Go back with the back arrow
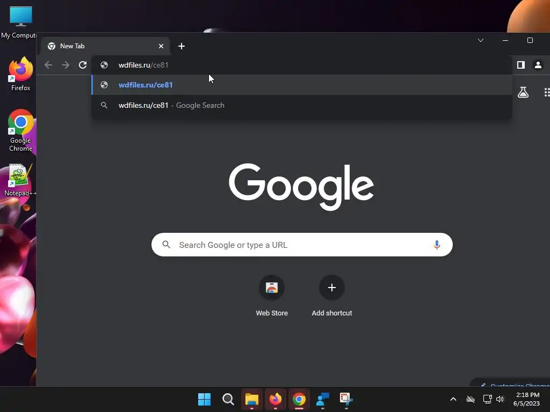The width and height of the screenshot is (550, 412). click(x=48, y=65)
